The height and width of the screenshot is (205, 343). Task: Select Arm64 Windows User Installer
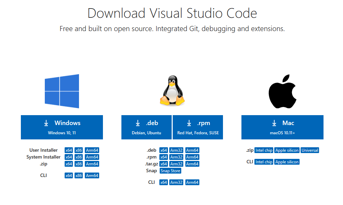tap(92, 150)
